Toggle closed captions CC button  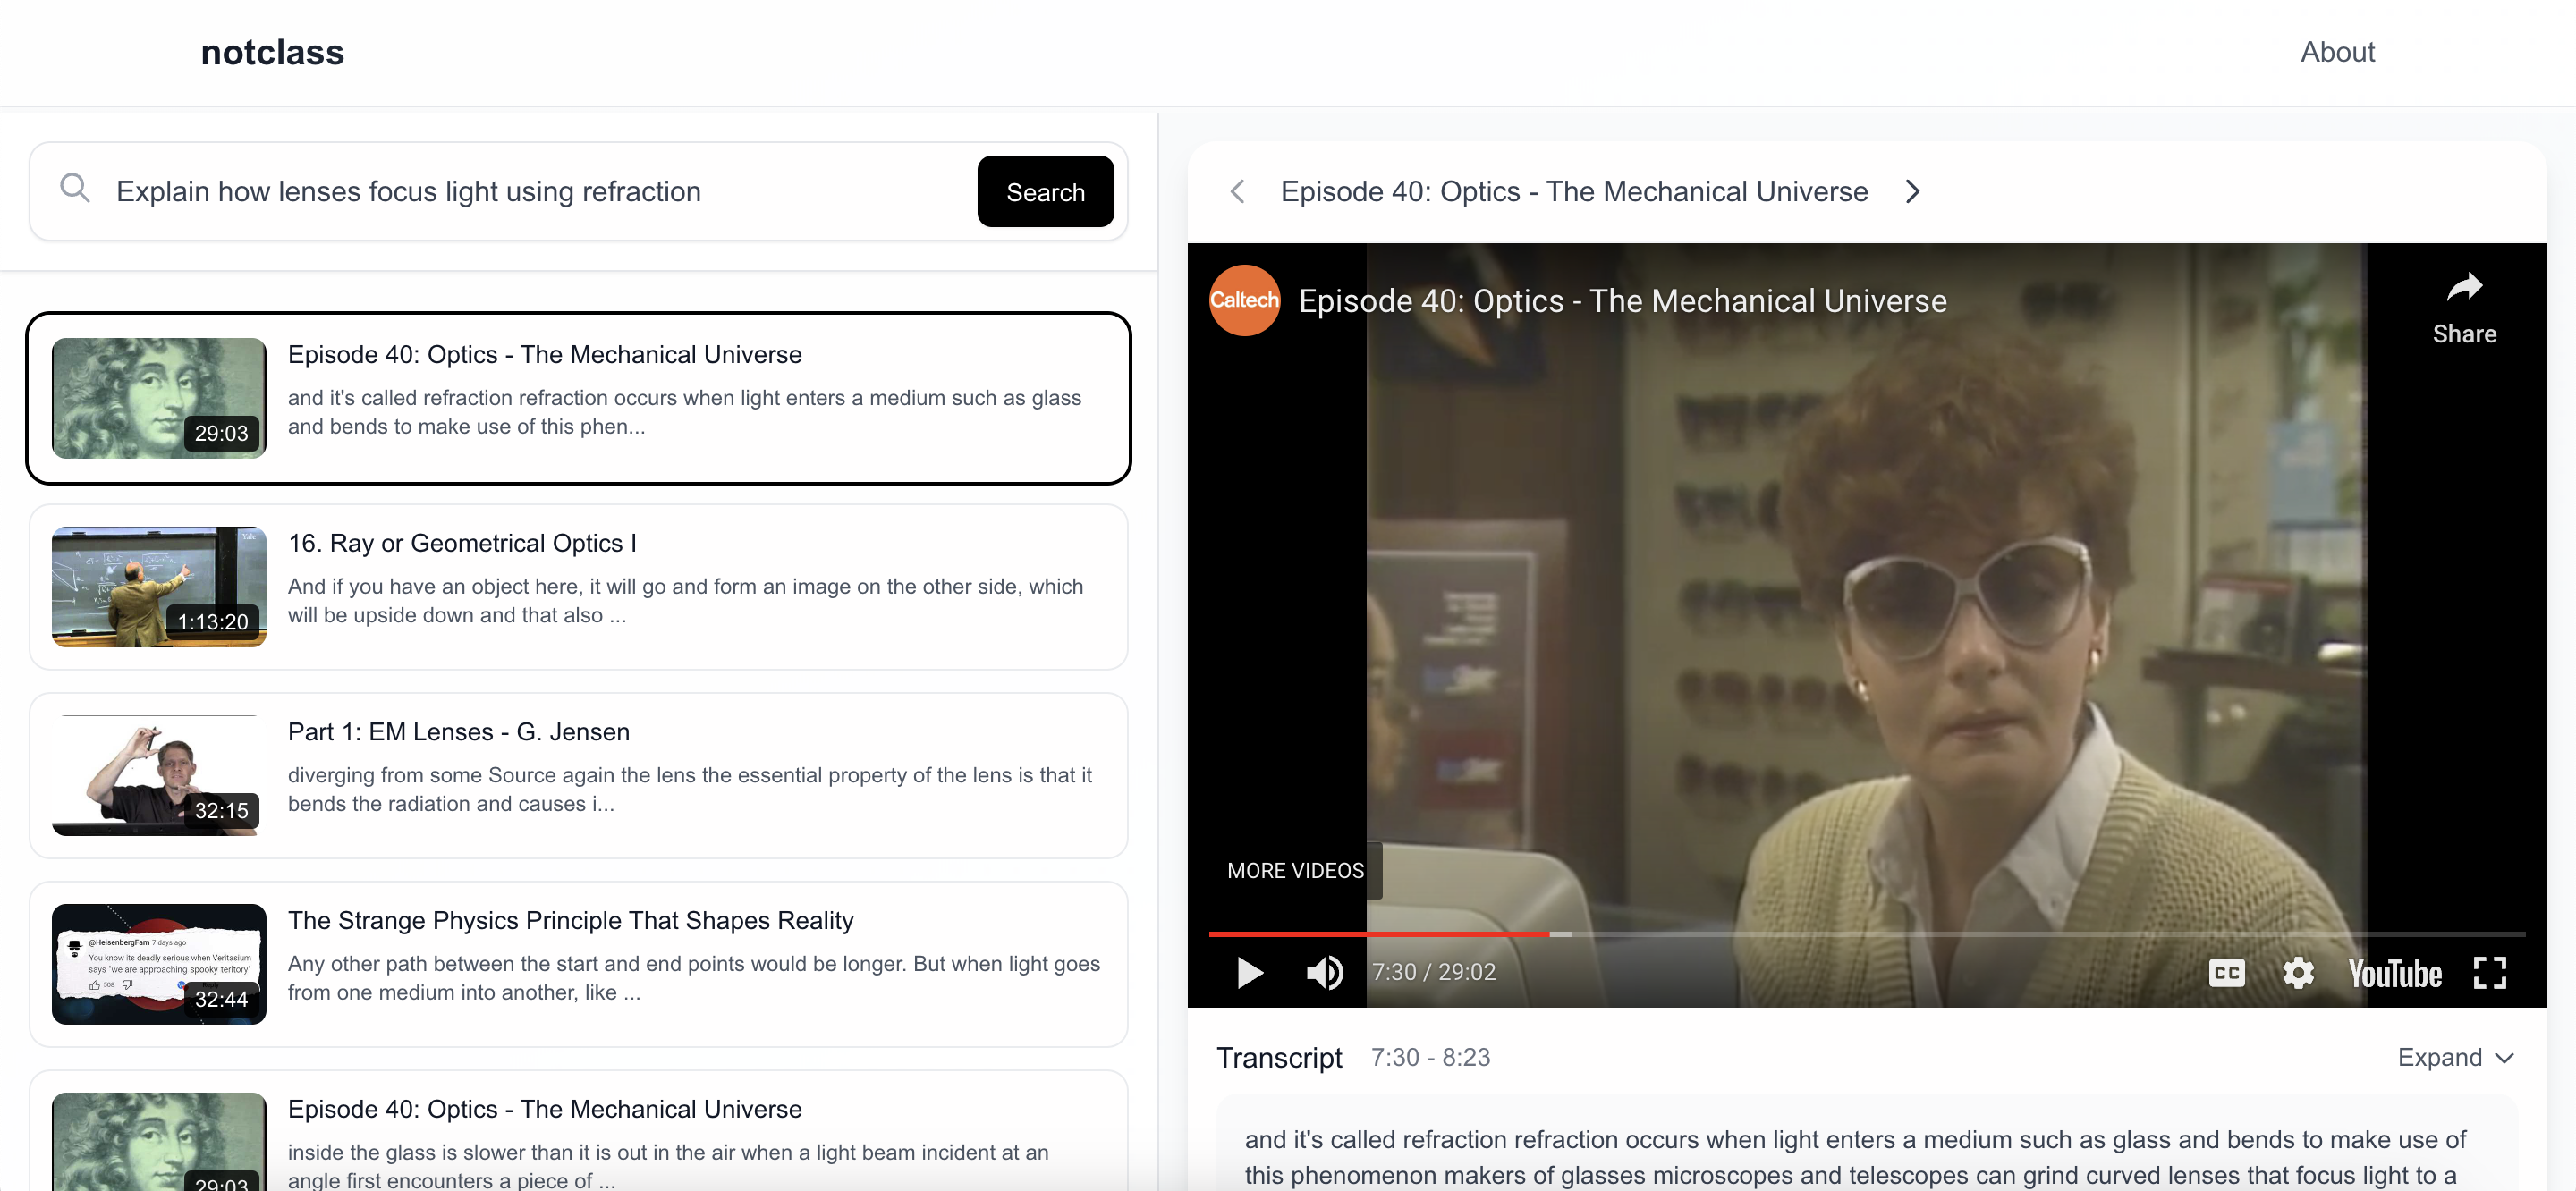[x=2226, y=972]
